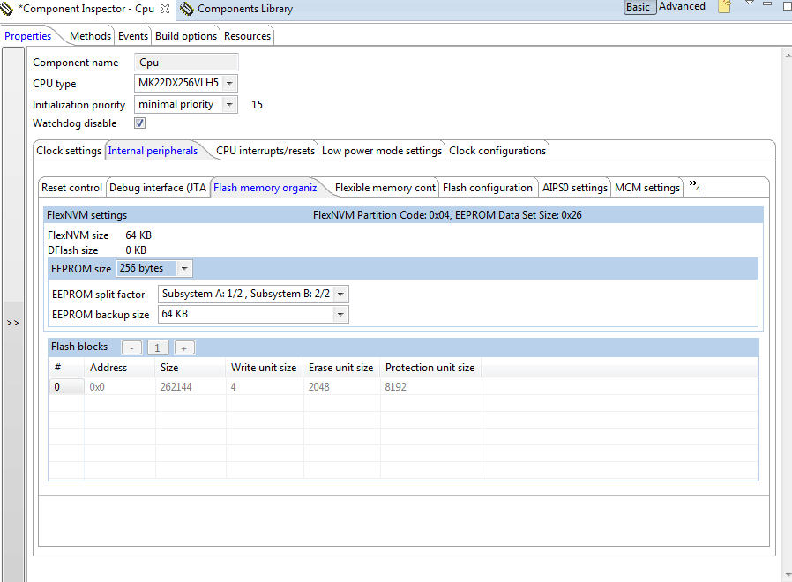The height and width of the screenshot is (582, 792).
Task: Open Flexible memory cont tab
Action: (385, 188)
